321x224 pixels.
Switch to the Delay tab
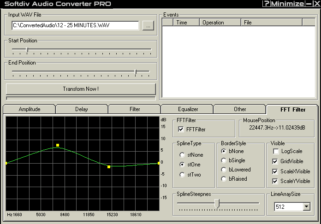click(82, 109)
